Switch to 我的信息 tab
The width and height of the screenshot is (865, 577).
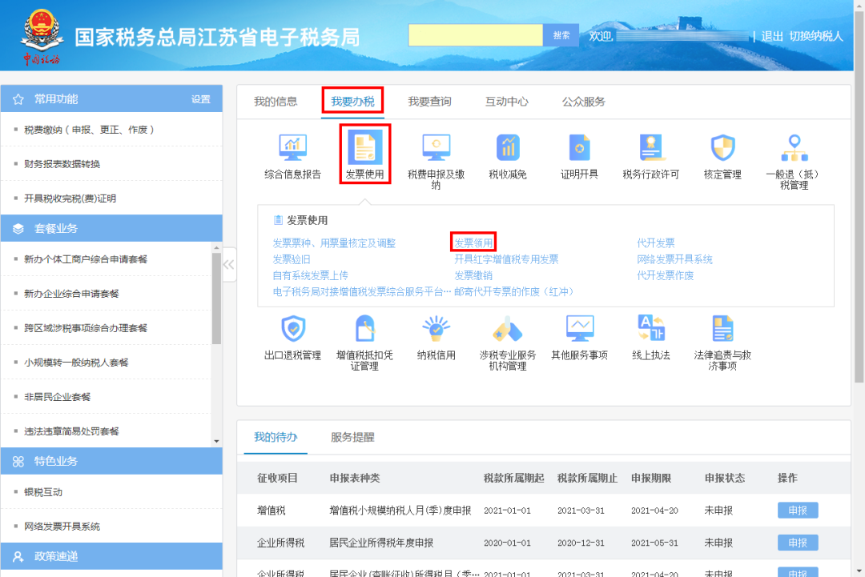[x=276, y=102]
